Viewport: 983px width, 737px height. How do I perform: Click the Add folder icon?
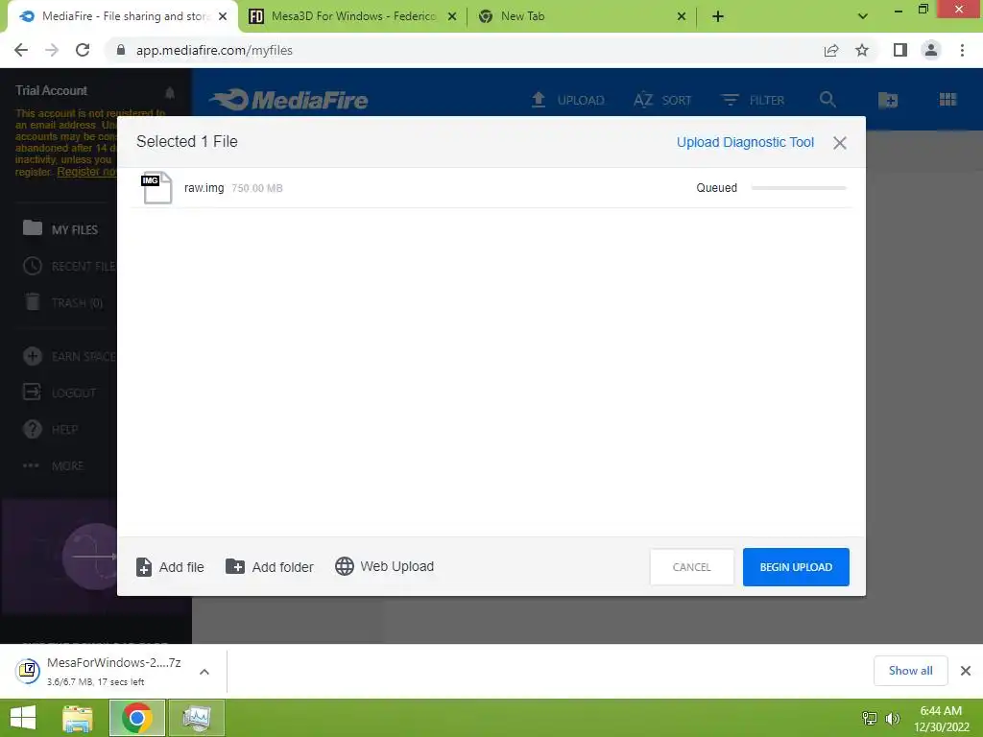(x=235, y=566)
